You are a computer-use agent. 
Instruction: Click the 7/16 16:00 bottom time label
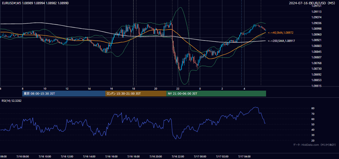111,156
